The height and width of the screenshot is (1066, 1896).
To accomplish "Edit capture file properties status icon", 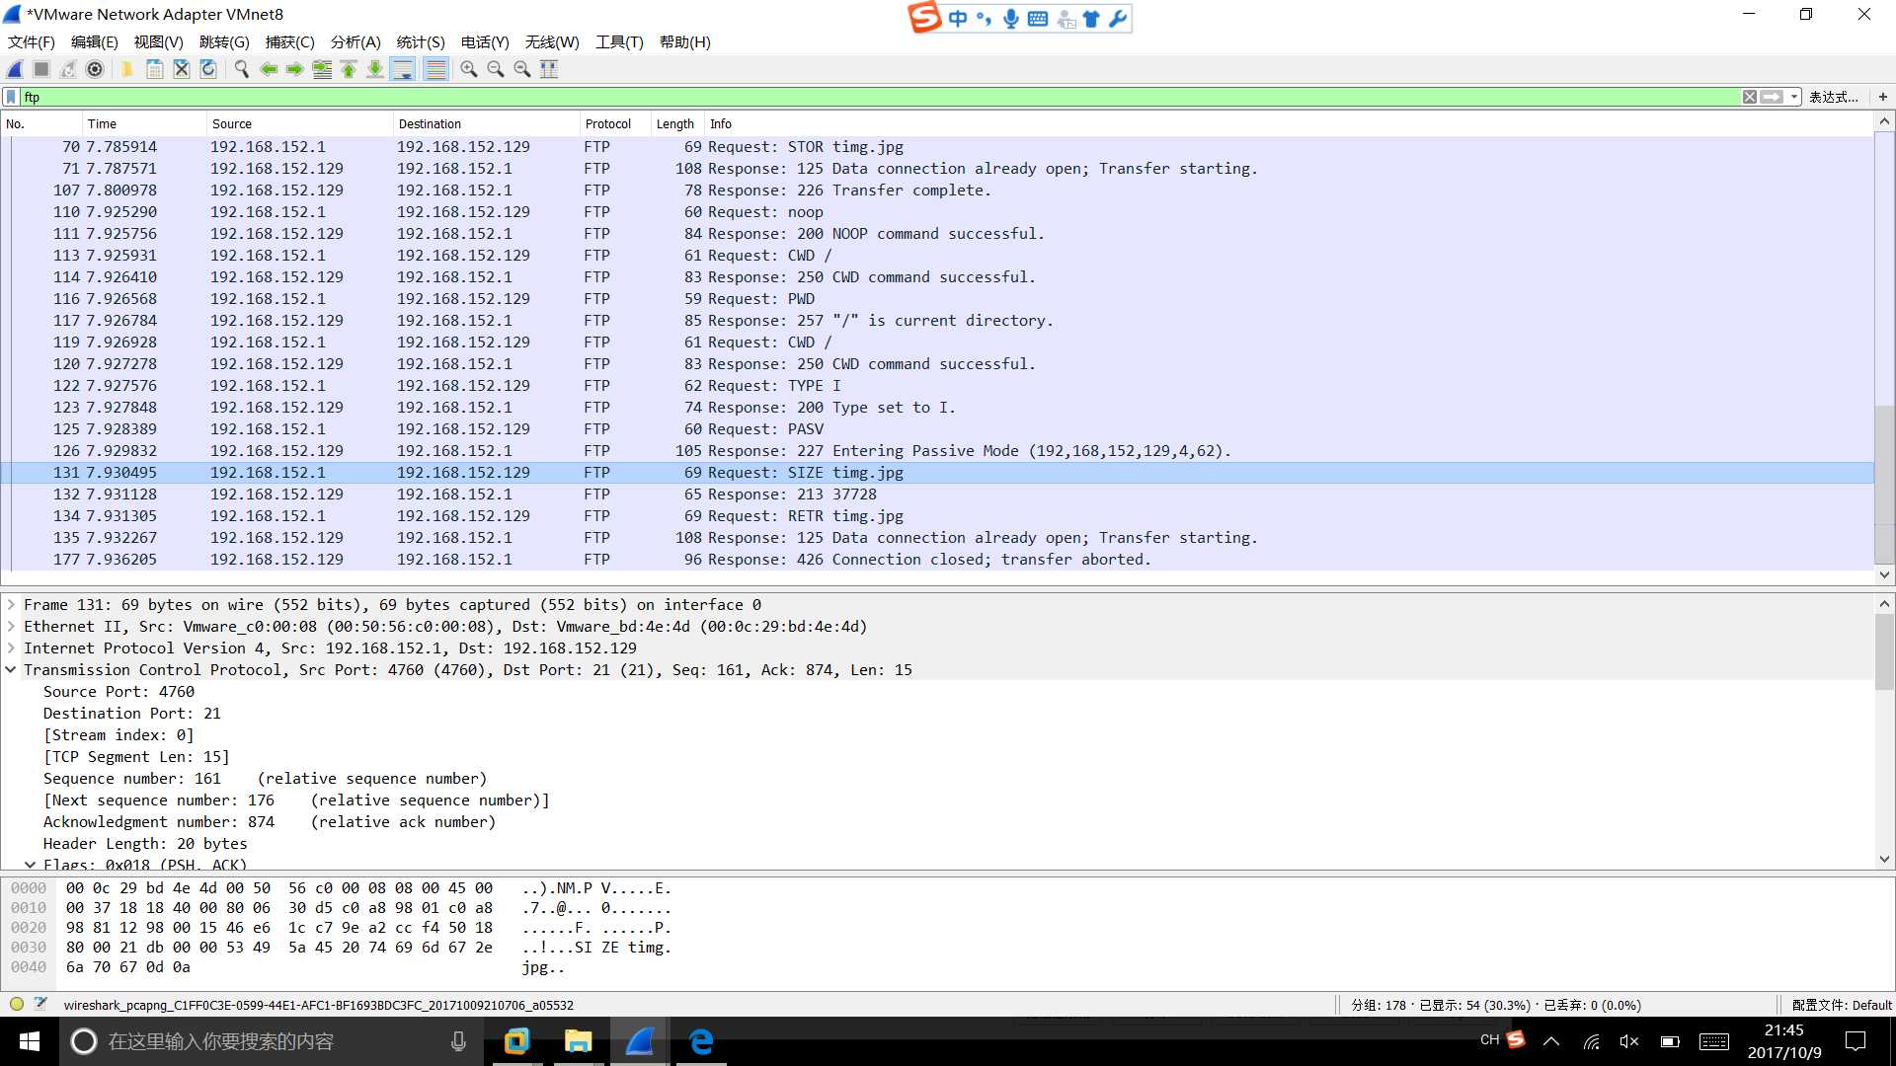I will tap(40, 1004).
